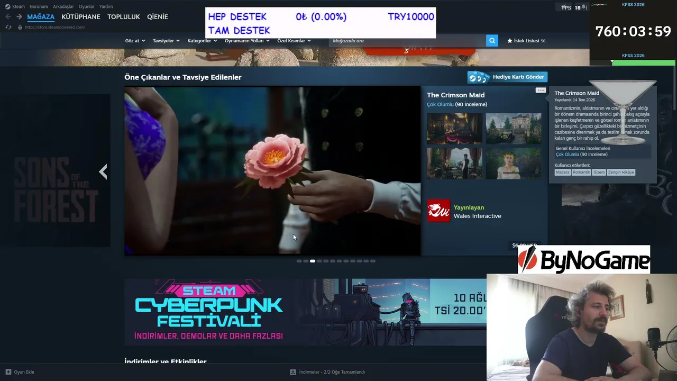
Task: Open the Wales Interactive publisher link
Action: [477, 216]
